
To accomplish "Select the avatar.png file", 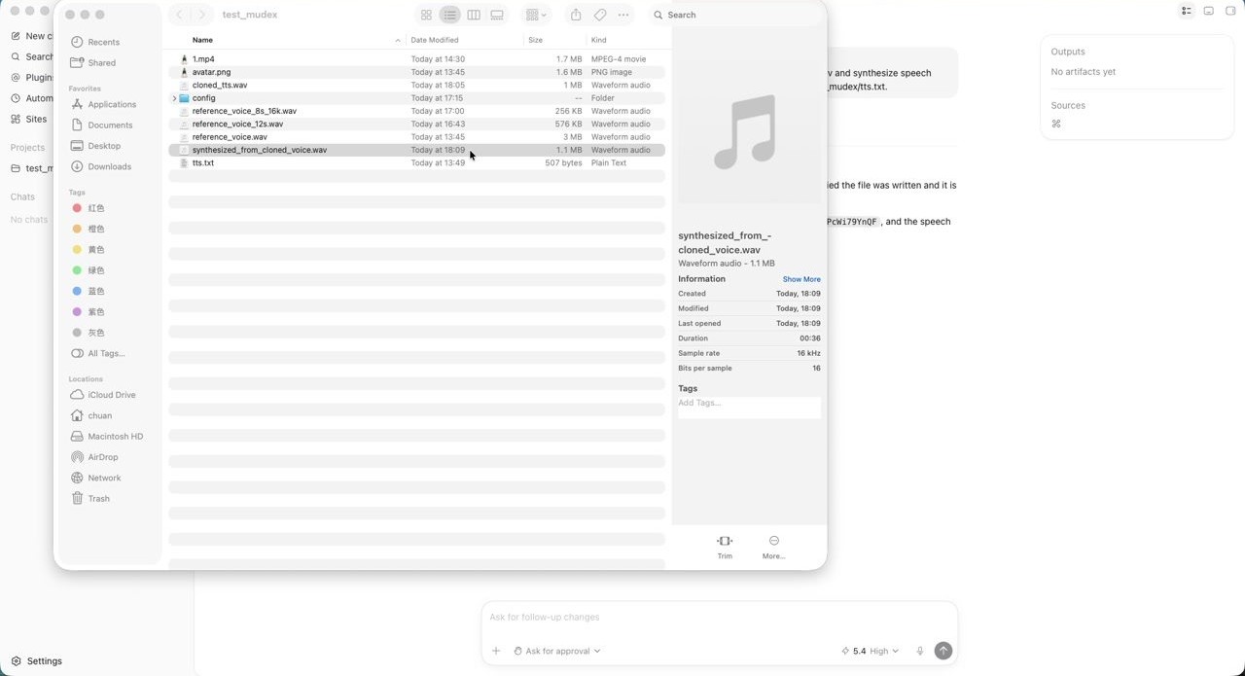I will point(416,72).
